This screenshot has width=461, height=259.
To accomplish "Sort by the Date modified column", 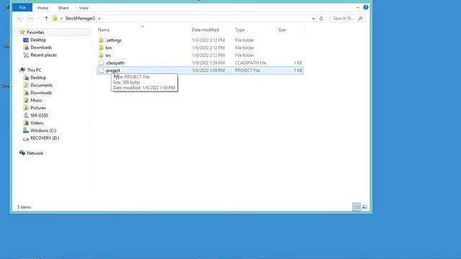I will pos(205,29).
